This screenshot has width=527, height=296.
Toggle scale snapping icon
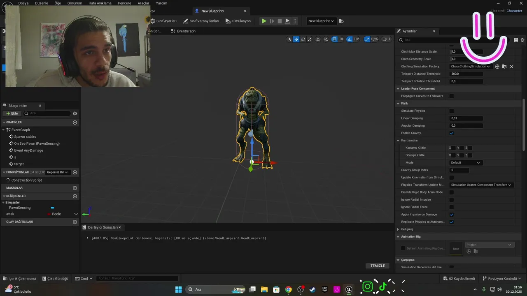tap(367, 39)
